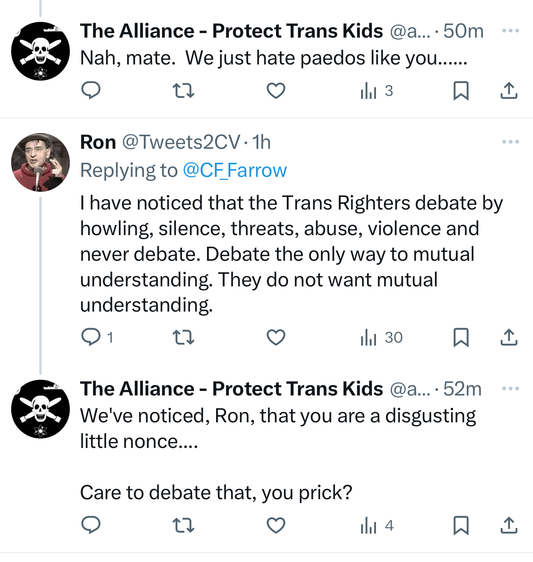533x562 pixels.
Task: Bookmark the 50m-old Alliance tweet
Action: click(x=461, y=90)
